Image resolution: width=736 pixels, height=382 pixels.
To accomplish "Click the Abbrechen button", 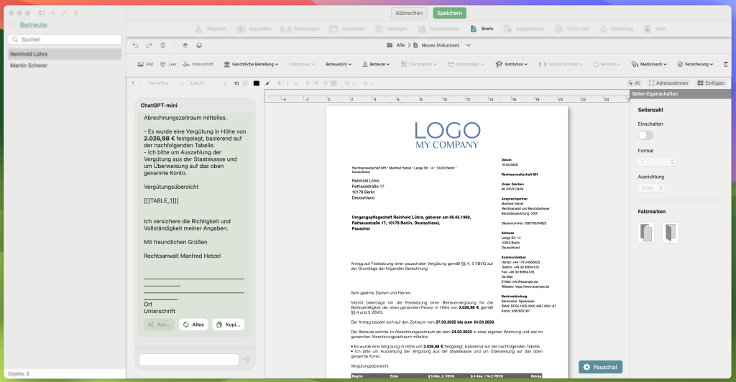I will (409, 13).
